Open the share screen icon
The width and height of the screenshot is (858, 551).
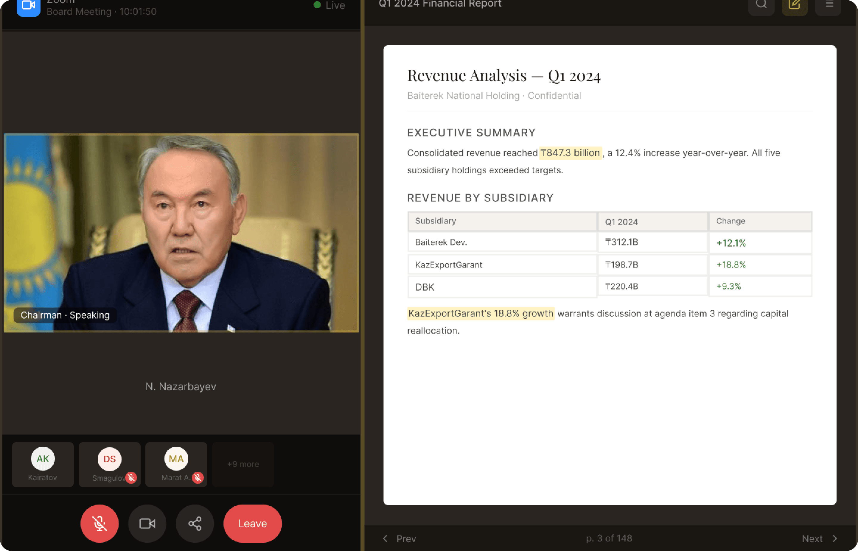tap(195, 524)
